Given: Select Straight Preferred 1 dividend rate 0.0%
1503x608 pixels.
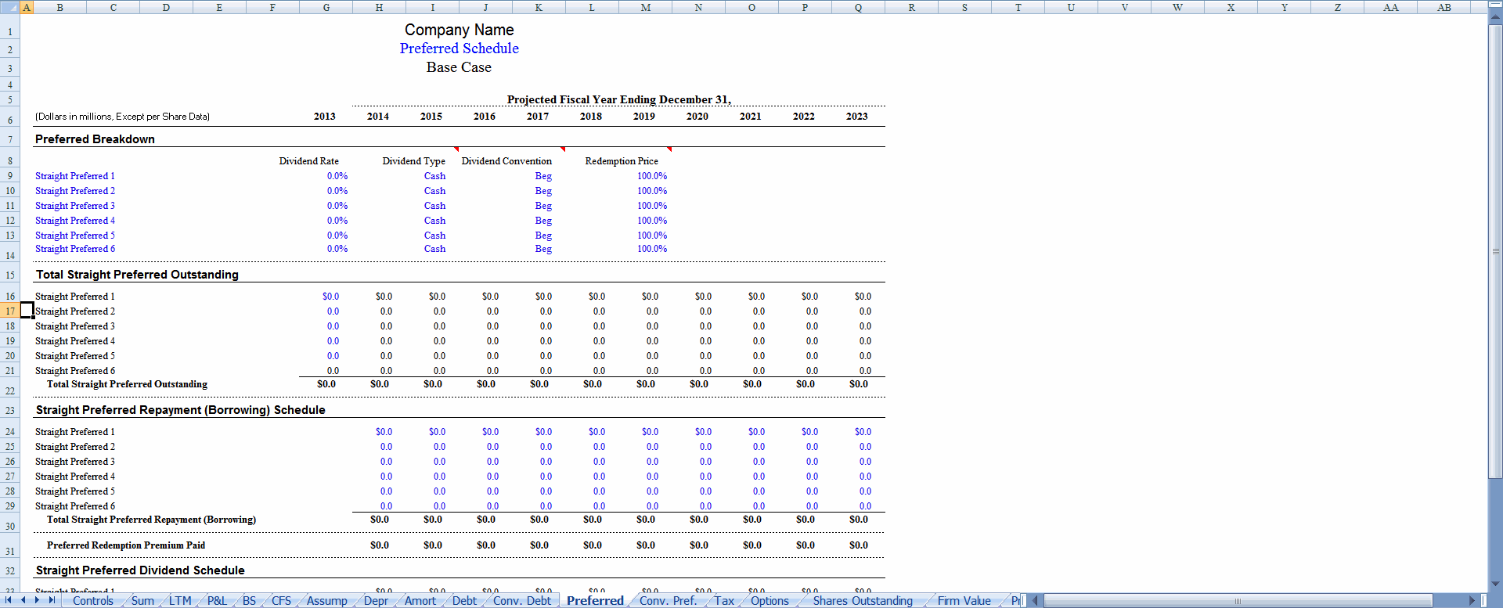Looking at the screenshot, I should point(337,176).
